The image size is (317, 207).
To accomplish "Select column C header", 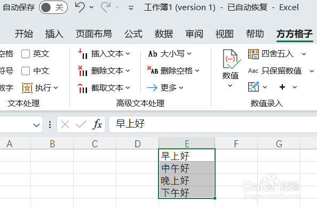I will (95, 144).
